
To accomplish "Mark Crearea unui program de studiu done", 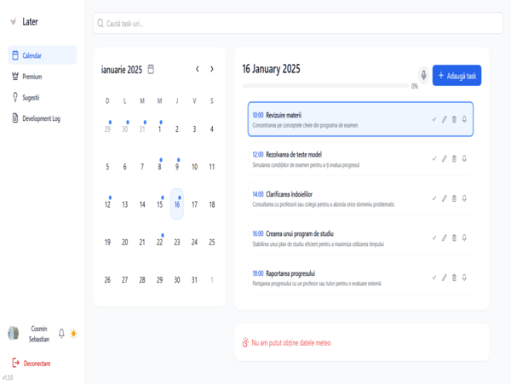I will [434, 238].
